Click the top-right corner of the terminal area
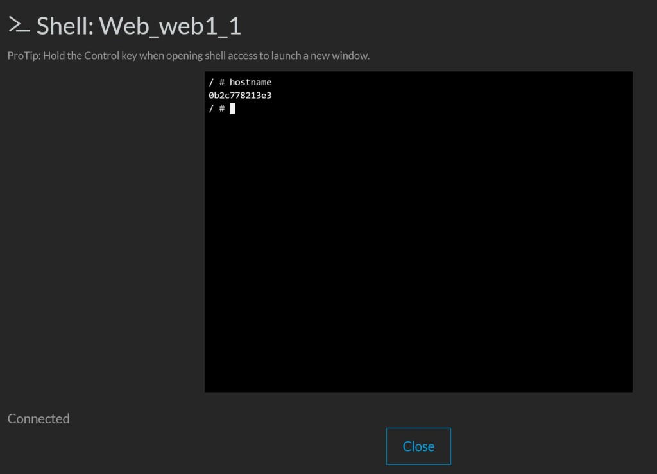The height and width of the screenshot is (474, 657). 629,75
